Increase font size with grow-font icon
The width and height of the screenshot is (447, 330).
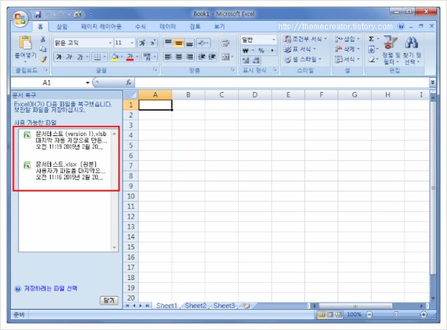click(142, 43)
